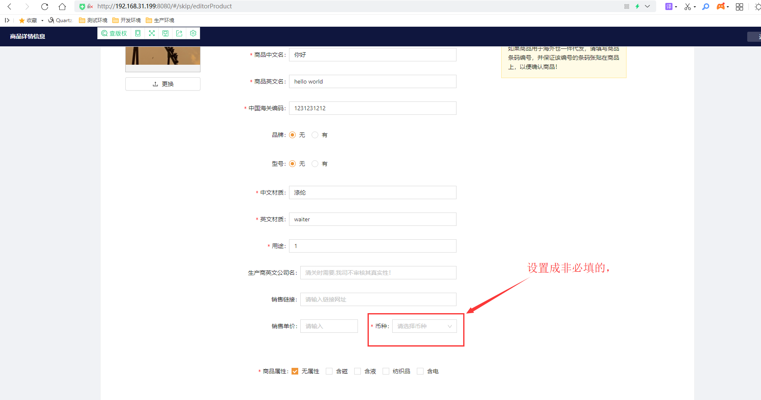
Task: Open the 测试环境 bookmark folder
Action: coord(93,20)
